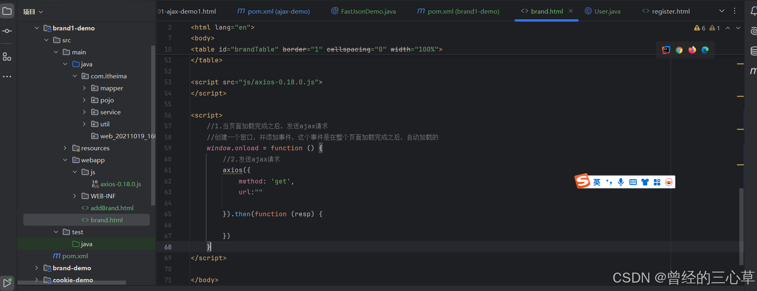Viewport: 757px width, 291px height.
Task: Show the single weak warning indicator
Action: point(715,28)
